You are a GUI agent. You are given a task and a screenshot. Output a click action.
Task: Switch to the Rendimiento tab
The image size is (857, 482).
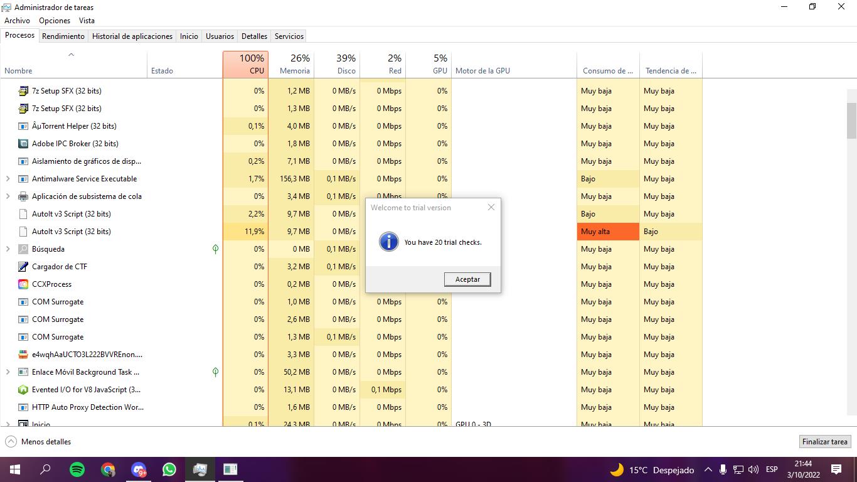coord(63,36)
